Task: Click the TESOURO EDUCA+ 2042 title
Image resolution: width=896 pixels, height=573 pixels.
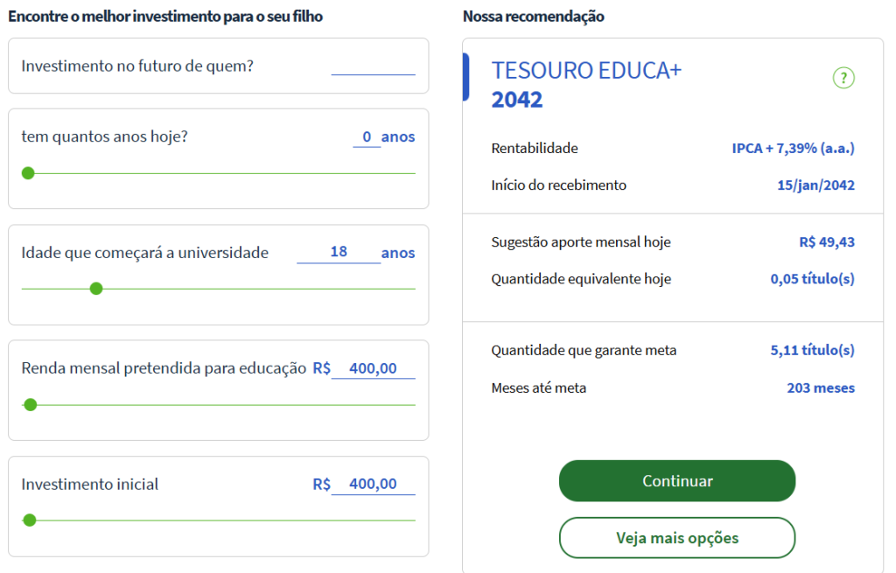Action: click(x=586, y=85)
